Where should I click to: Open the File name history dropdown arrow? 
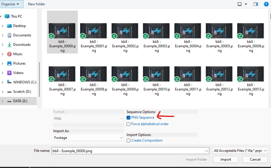point(206,151)
